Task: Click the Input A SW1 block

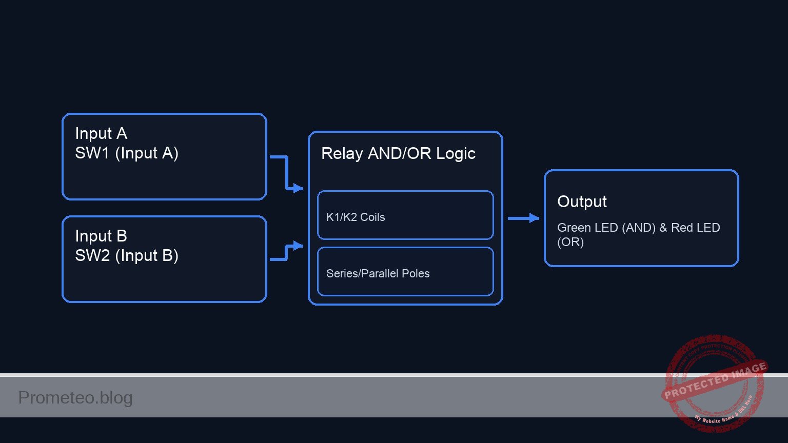Action: [164, 156]
